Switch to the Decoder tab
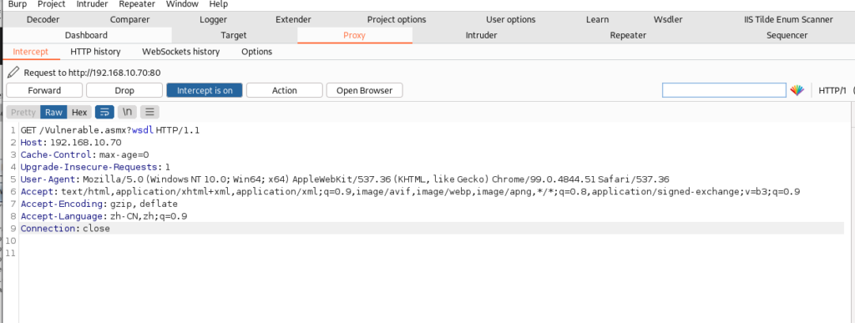The height and width of the screenshot is (323, 855). tap(43, 19)
